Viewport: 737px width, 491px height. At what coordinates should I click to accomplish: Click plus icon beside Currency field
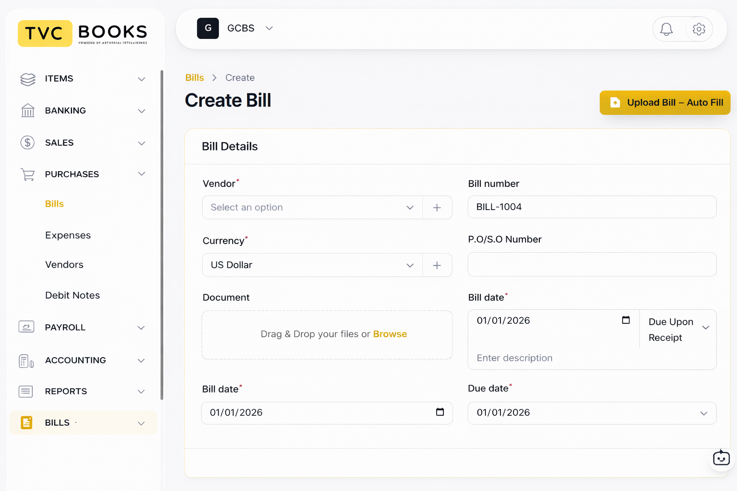pyautogui.click(x=437, y=265)
